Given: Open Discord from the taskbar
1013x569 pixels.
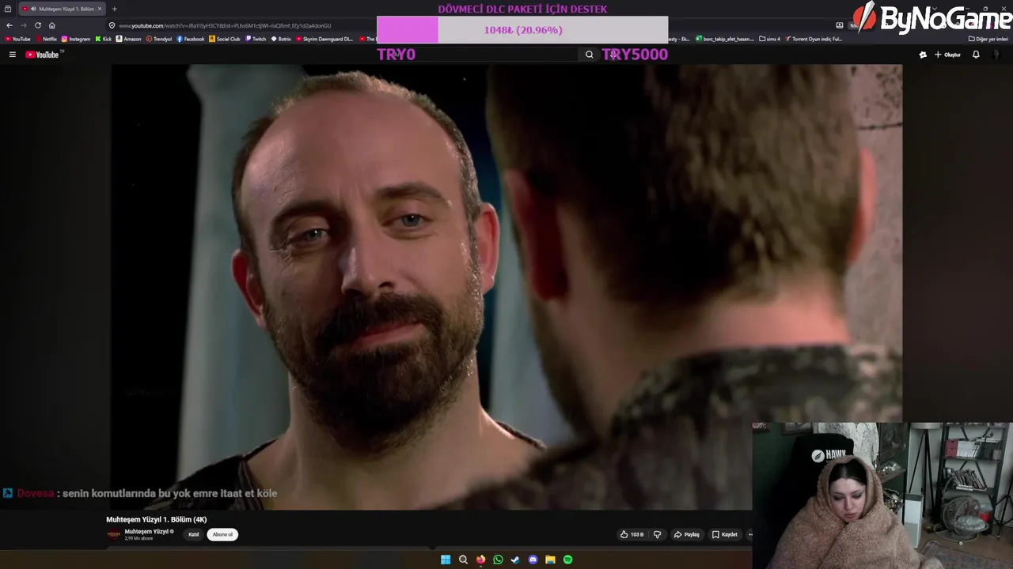Looking at the screenshot, I should [x=533, y=560].
